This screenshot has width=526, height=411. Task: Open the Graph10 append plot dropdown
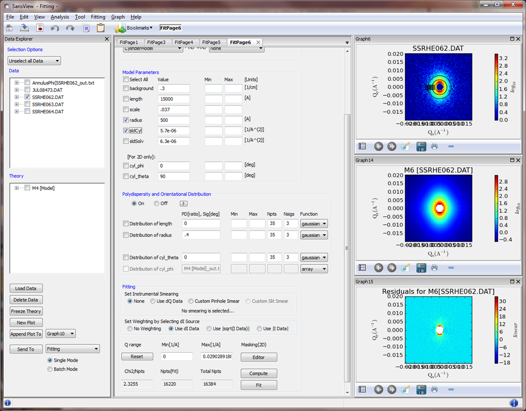click(61, 334)
